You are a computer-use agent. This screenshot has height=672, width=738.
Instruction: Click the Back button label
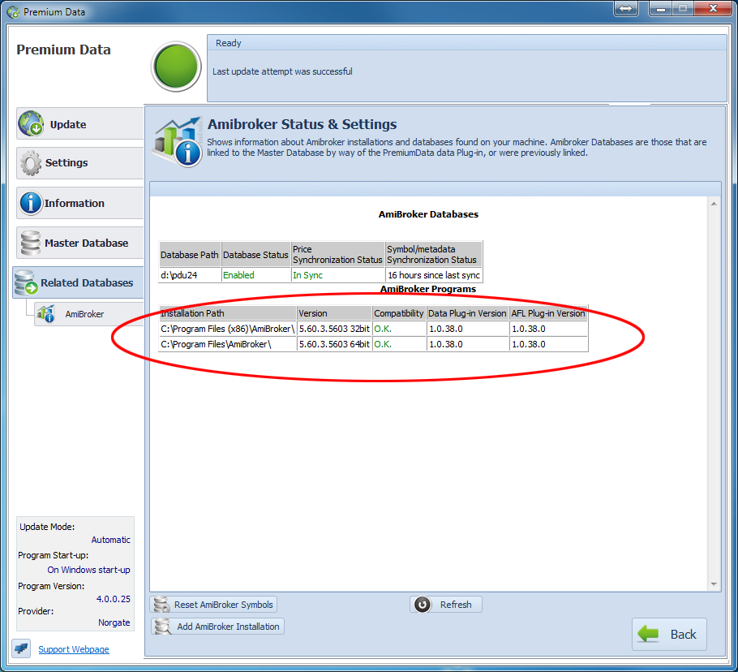tap(683, 635)
